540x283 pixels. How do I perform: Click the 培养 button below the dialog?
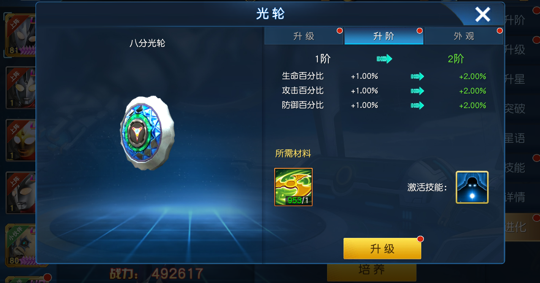pos(371,270)
